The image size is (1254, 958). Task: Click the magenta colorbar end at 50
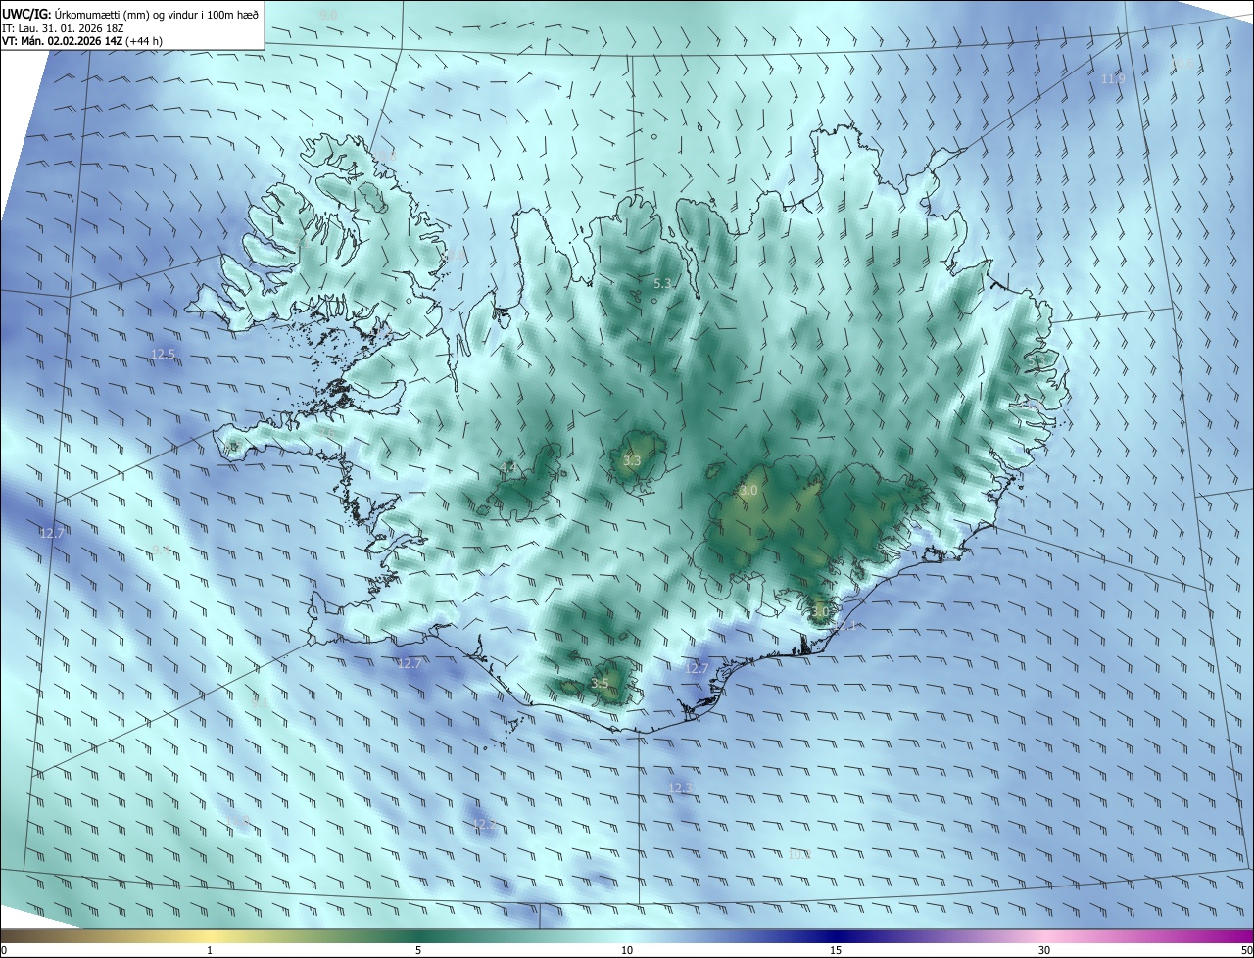coord(1245,935)
